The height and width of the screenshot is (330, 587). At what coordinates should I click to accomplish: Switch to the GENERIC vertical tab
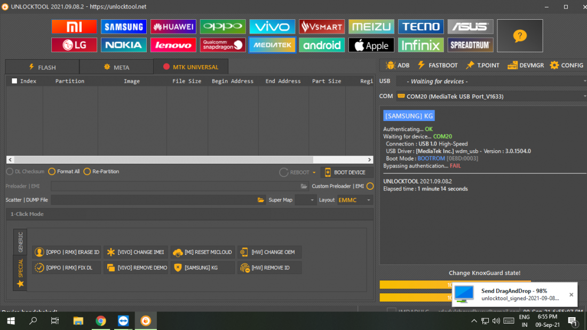tap(20, 242)
